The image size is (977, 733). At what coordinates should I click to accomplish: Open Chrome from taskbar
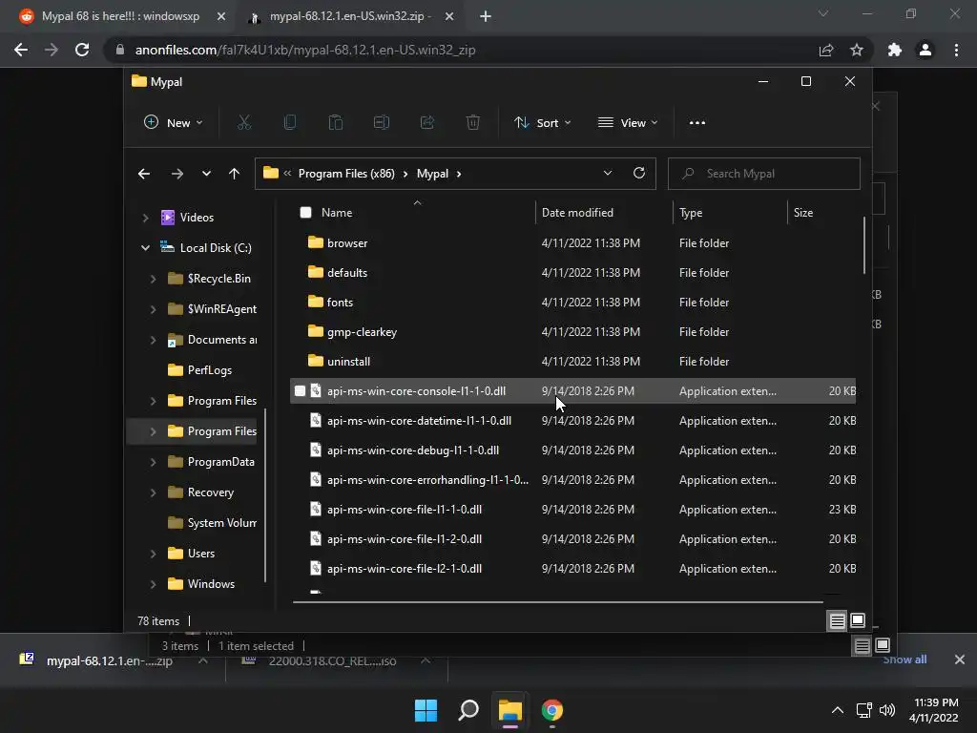point(552,710)
